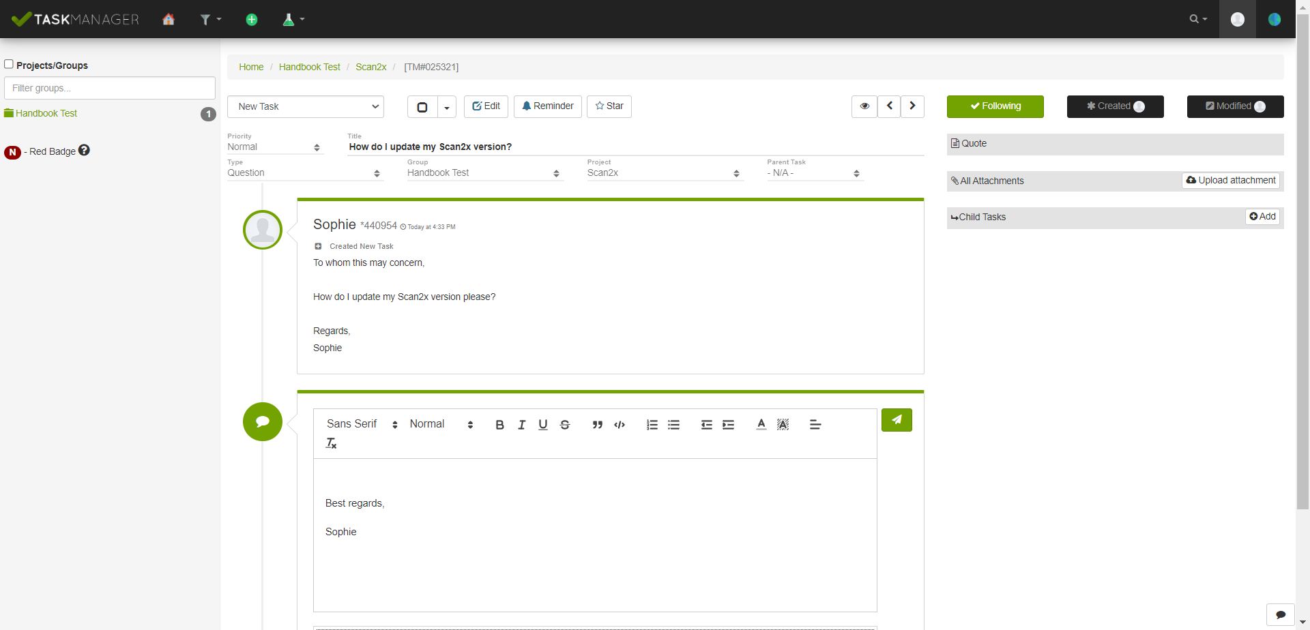1310x630 pixels.
Task: Open the Type Question dropdown
Action: pyautogui.click(x=305, y=172)
